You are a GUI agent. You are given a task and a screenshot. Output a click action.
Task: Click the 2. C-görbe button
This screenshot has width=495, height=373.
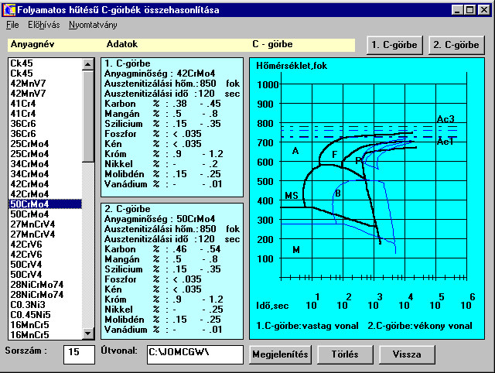tap(456, 44)
